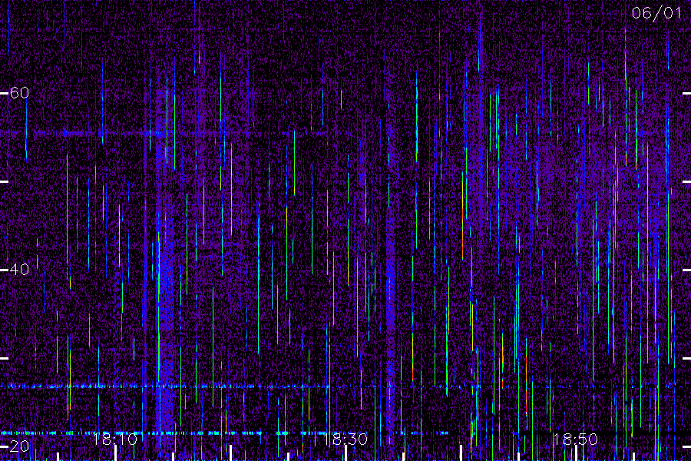691x461 pixels.
Task: Click the 18:50 time label
Action: pos(576,439)
